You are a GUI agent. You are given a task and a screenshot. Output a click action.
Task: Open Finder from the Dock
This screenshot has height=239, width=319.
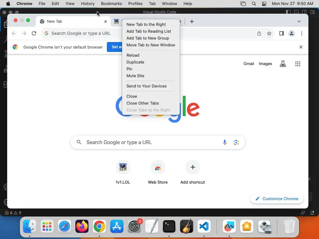click(30, 226)
